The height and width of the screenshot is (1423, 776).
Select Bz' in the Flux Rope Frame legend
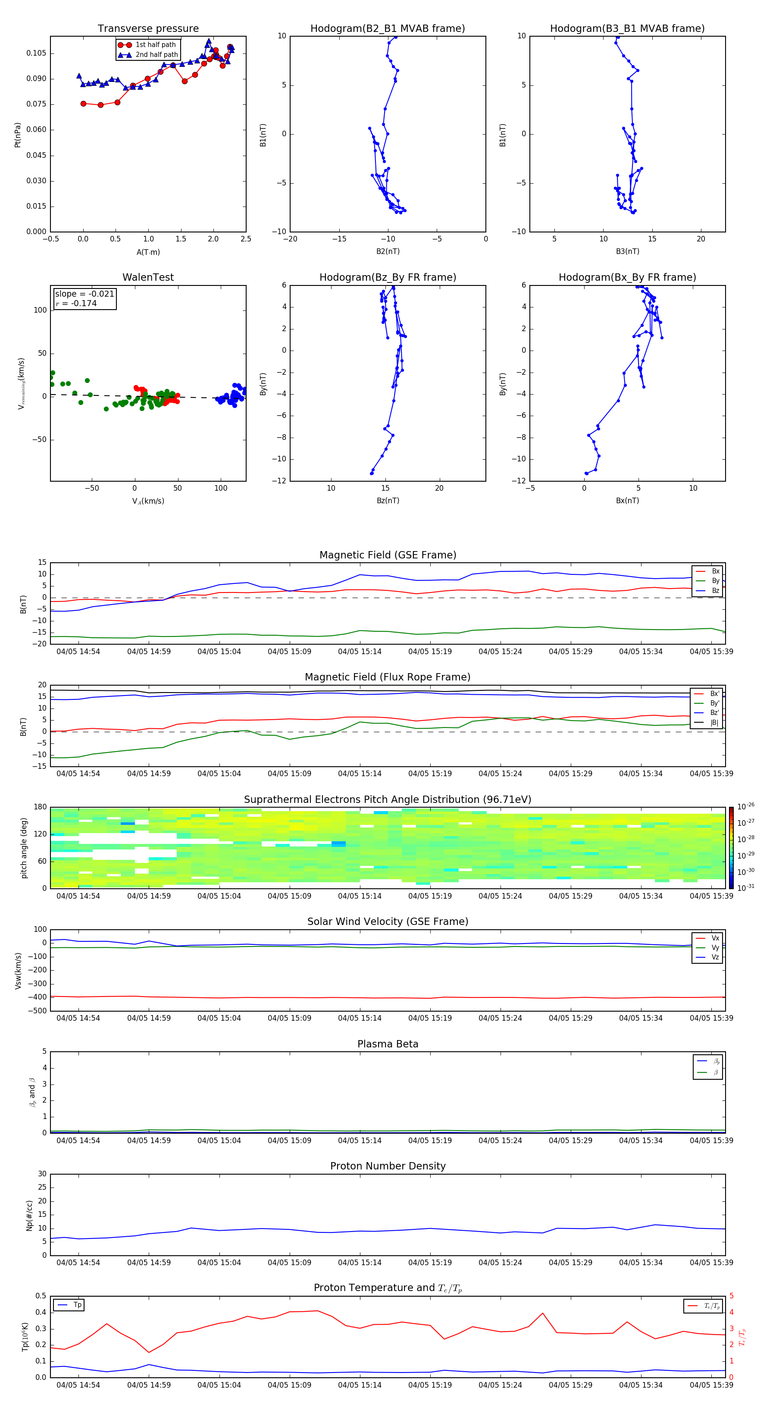[x=707, y=713]
